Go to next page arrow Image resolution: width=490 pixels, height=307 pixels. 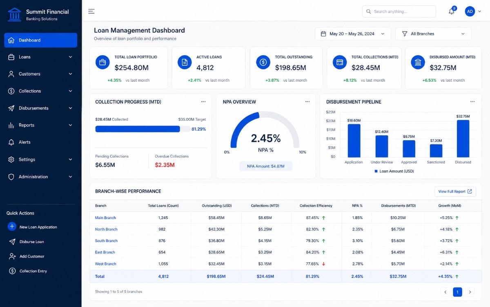pyautogui.click(x=470, y=292)
